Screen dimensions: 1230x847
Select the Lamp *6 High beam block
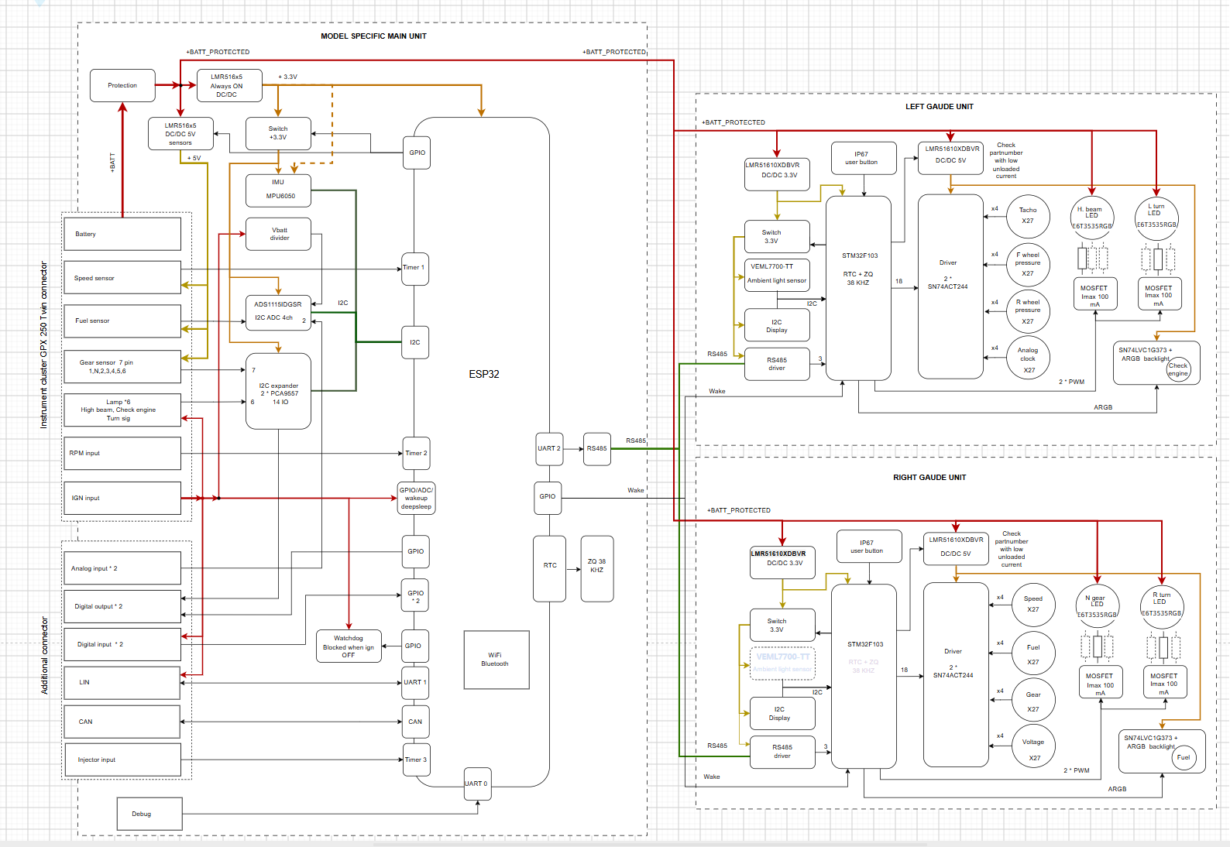click(122, 410)
